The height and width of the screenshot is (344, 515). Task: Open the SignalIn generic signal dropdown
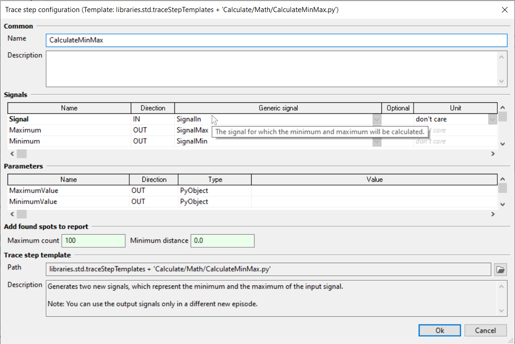377,119
